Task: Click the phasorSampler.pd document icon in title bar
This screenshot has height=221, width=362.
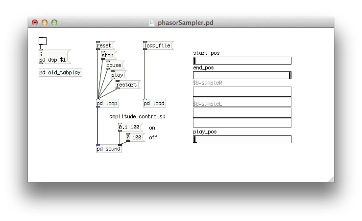Action: (x=152, y=22)
